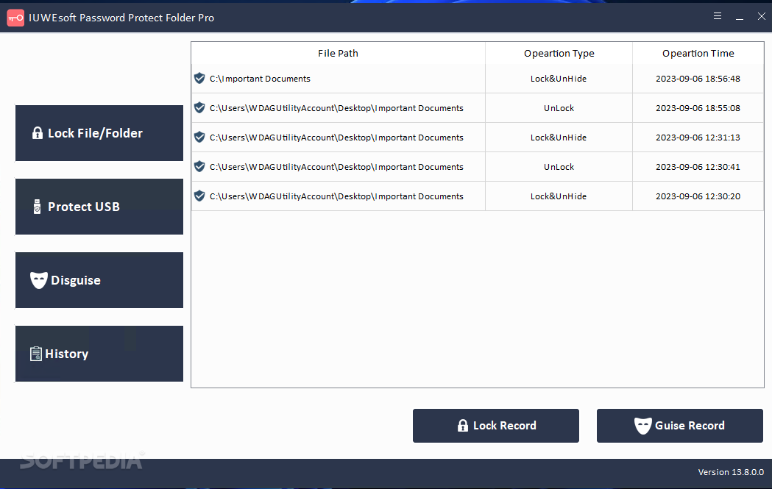Click the timestamp 2023-09-06 18:55:08
The height and width of the screenshot is (489, 772).
point(698,108)
